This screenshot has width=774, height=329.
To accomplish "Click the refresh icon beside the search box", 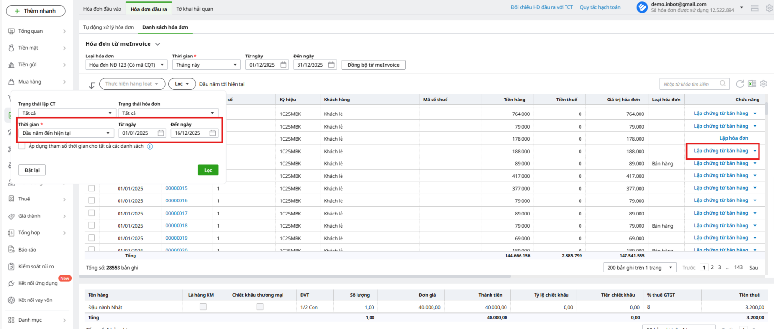I will (740, 84).
